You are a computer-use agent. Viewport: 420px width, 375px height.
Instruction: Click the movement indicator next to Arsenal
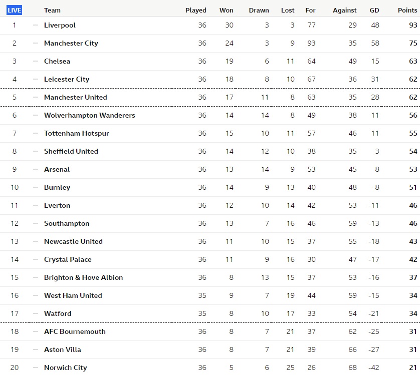[36, 169]
